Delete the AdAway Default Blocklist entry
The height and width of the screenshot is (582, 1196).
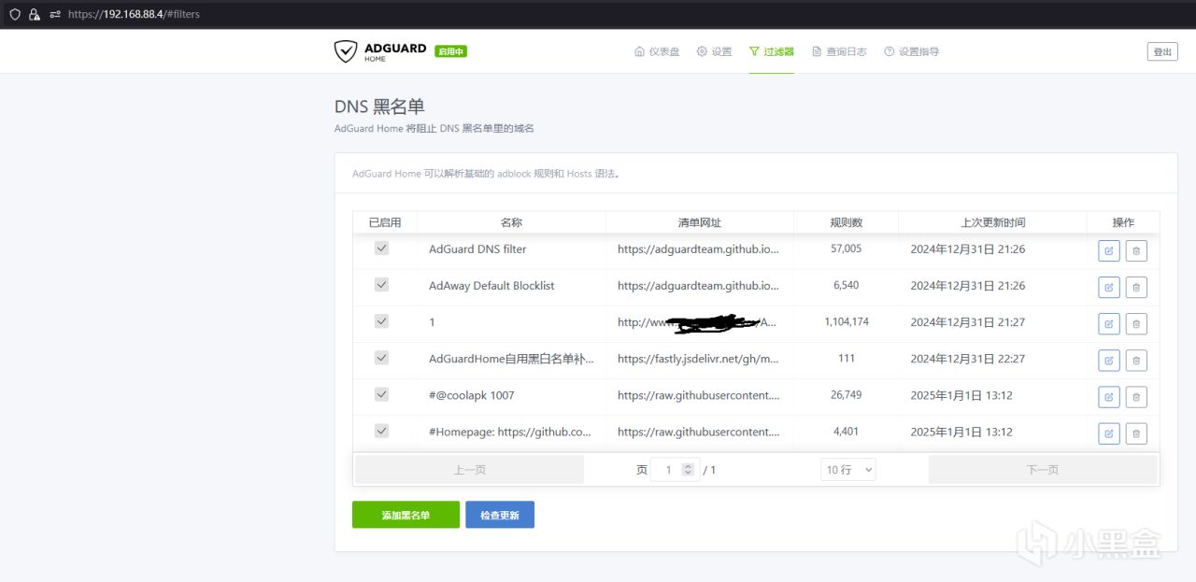pos(1136,287)
